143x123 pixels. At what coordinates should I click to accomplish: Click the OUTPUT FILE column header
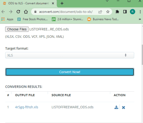click(25, 95)
